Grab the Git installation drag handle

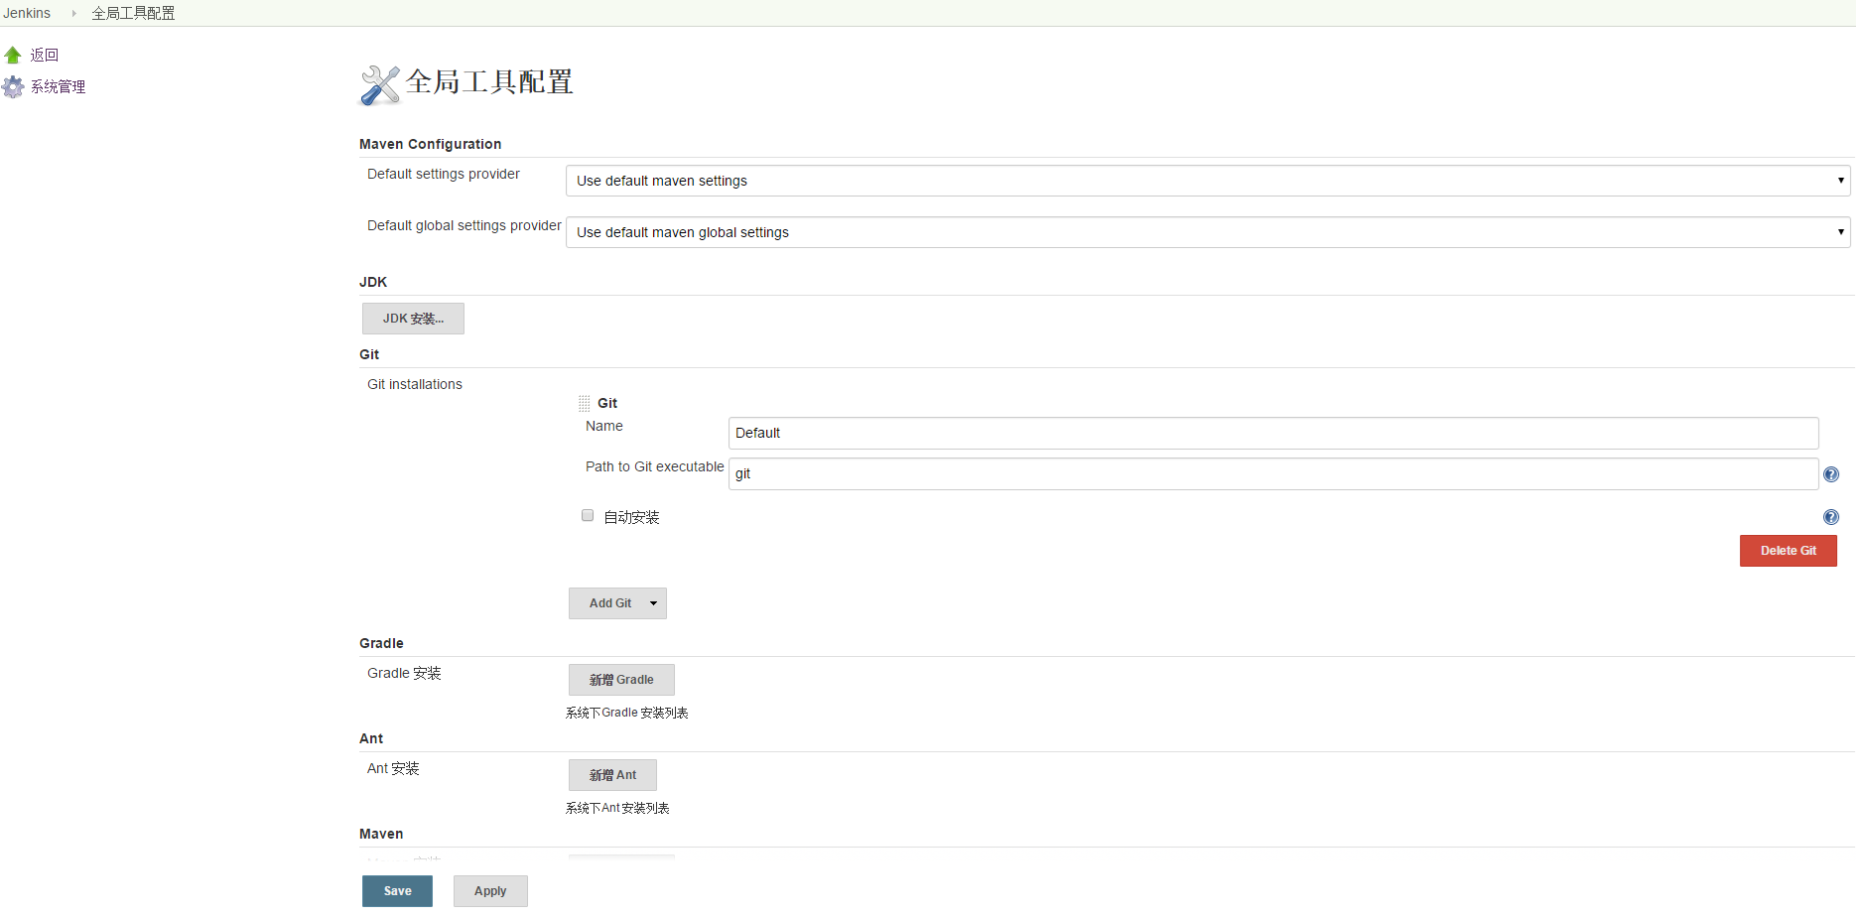[x=585, y=403]
